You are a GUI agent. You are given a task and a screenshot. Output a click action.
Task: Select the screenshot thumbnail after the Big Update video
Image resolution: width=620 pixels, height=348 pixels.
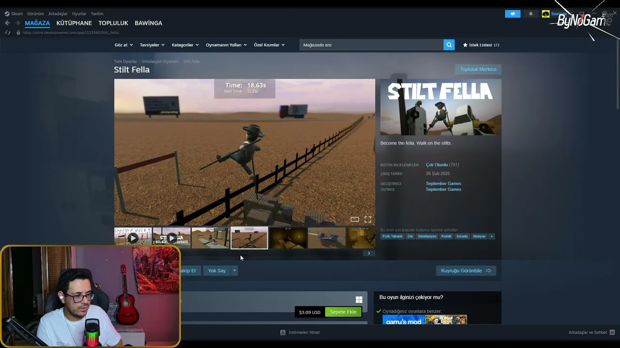click(210, 238)
